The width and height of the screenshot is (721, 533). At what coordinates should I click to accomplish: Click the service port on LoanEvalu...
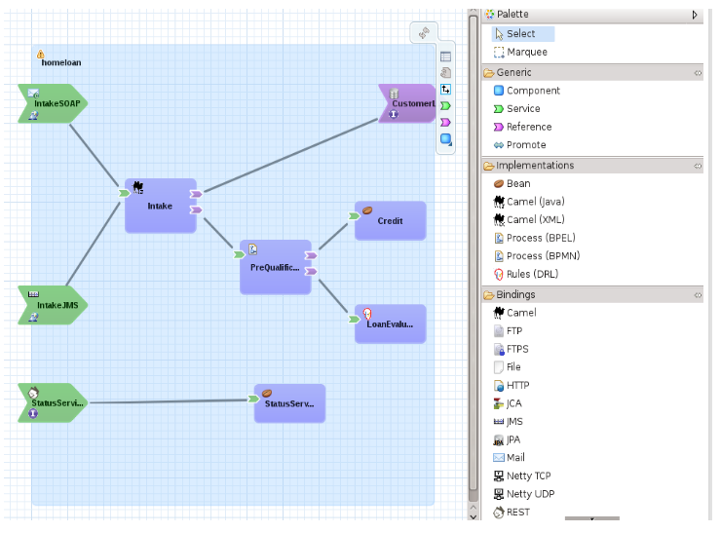pyautogui.click(x=354, y=320)
